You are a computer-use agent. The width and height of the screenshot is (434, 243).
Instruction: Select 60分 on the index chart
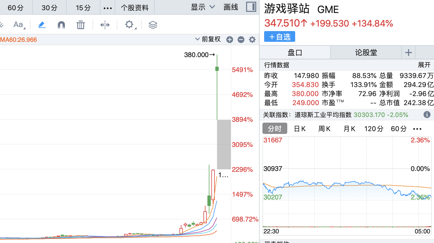(x=399, y=129)
